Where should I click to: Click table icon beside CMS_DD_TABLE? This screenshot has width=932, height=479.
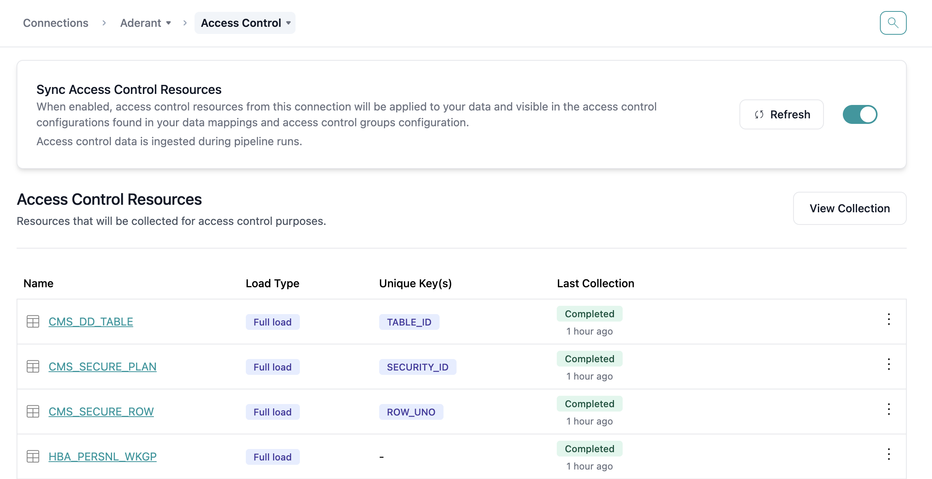pyautogui.click(x=33, y=322)
